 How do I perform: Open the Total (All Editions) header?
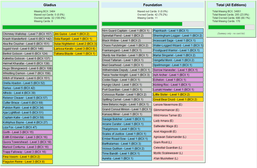click(231, 5)
